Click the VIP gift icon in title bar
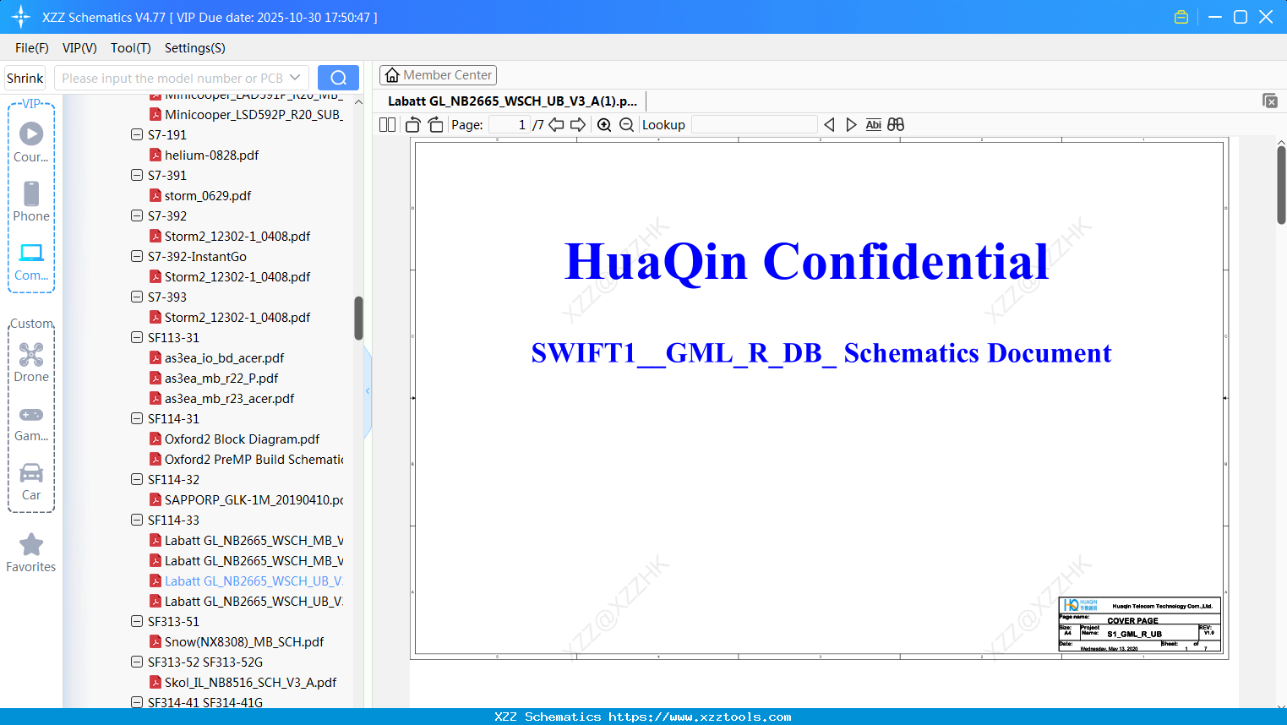The image size is (1287, 725). pyautogui.click(x=1181, y=17)
